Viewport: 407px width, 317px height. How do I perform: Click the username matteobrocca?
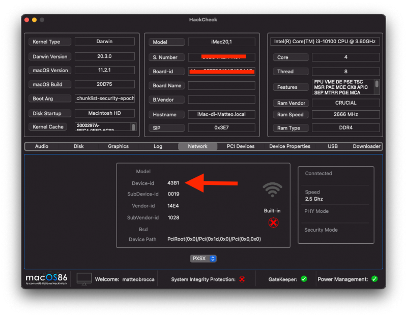click(x=138, y=279)
